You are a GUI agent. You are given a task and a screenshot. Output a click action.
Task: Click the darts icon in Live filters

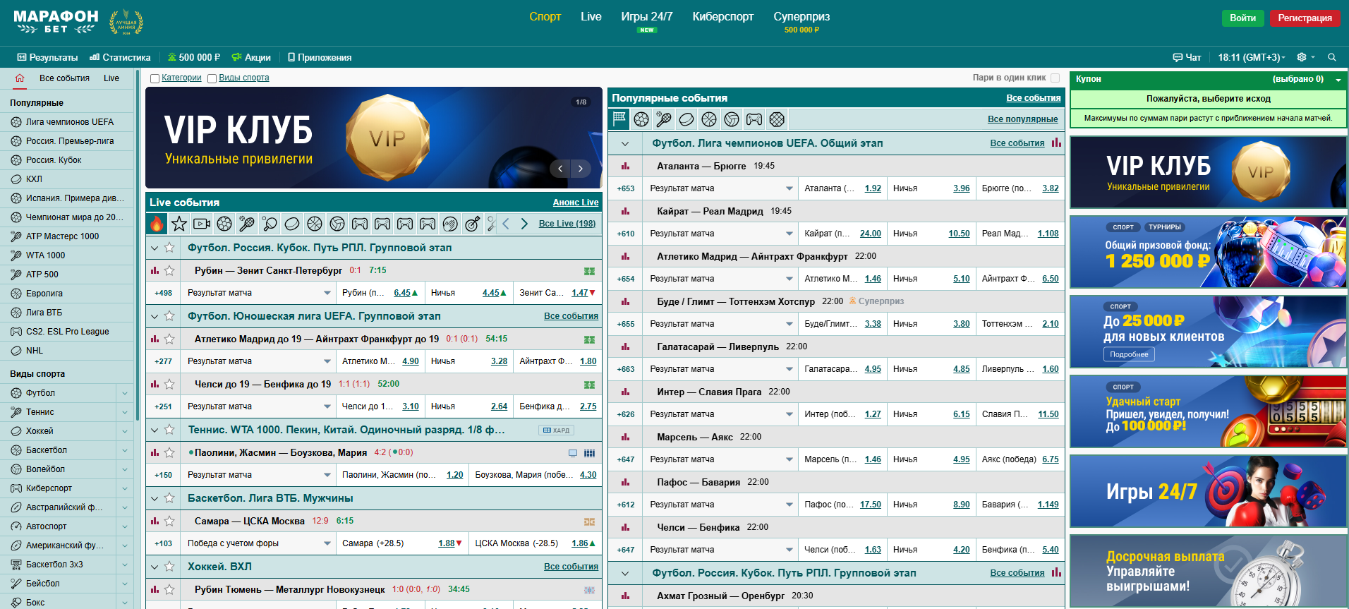tap(473, 224)
